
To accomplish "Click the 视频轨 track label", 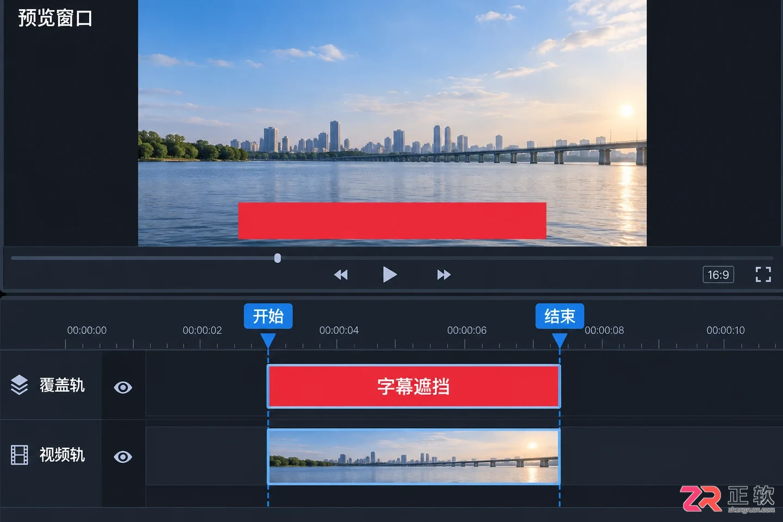I will (x=62, y=455).
